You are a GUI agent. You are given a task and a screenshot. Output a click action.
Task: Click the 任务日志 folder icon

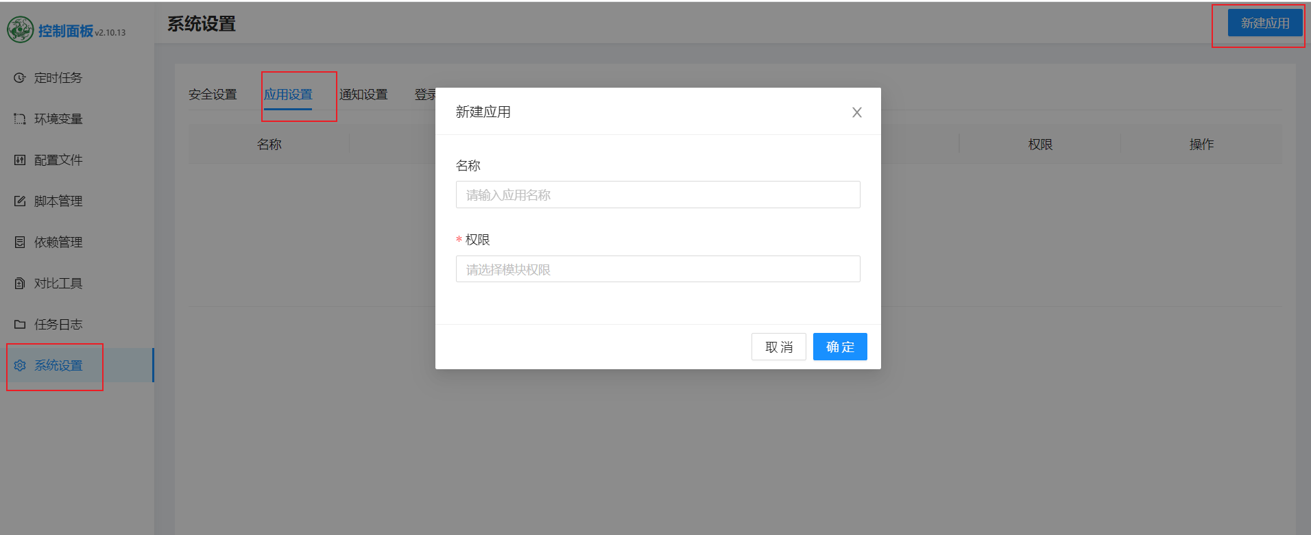[20, 325]
